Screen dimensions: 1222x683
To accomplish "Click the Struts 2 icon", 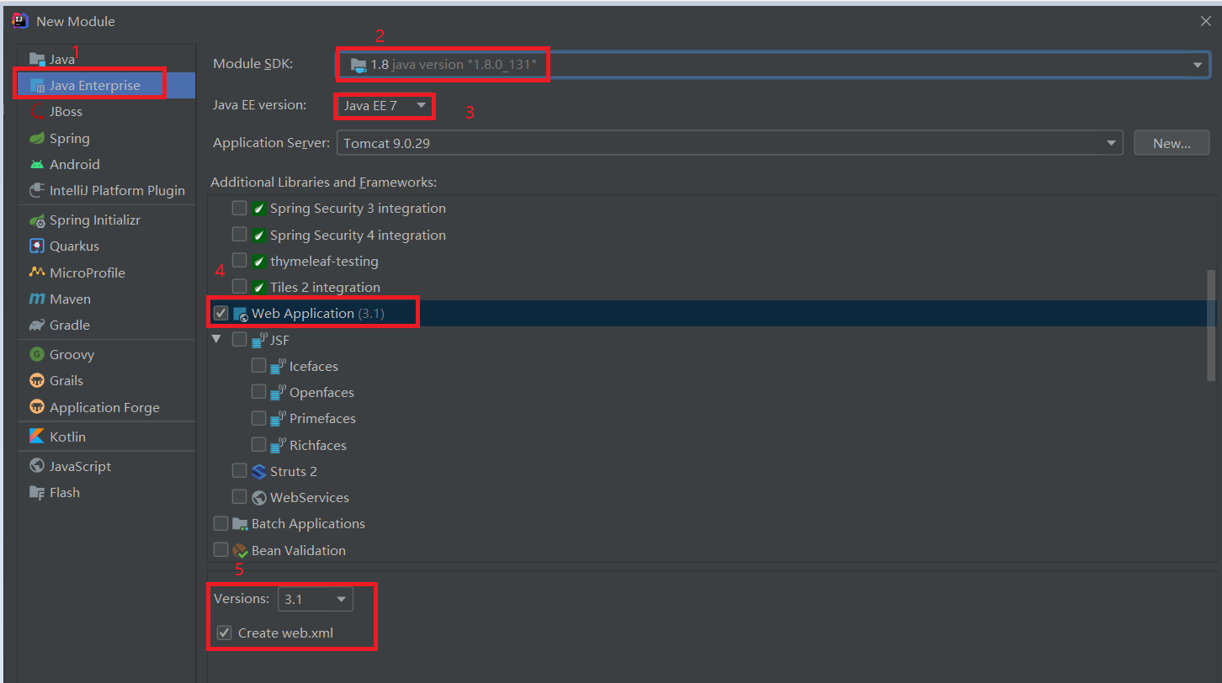I will click(x=259, y=471).
